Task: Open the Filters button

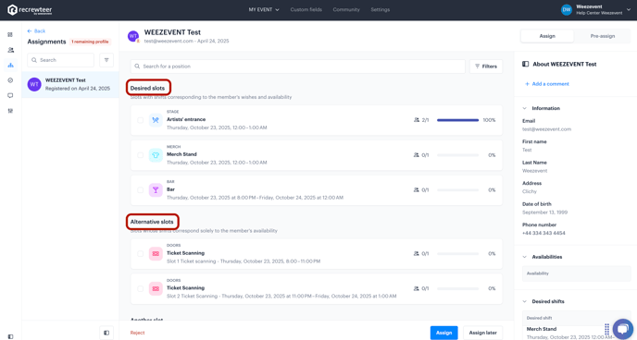Action: tap(486, 67)
